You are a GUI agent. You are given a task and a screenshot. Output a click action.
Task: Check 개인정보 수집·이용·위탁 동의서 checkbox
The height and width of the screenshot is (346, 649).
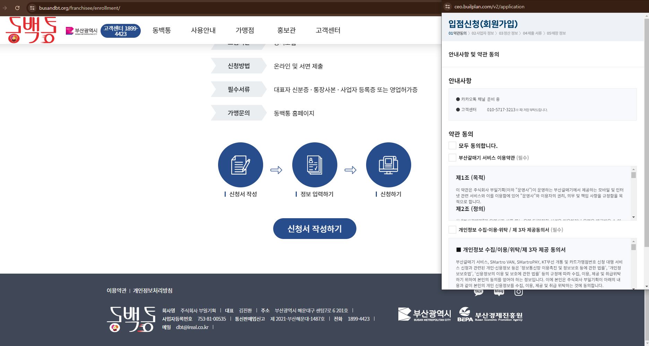[452, 230]
